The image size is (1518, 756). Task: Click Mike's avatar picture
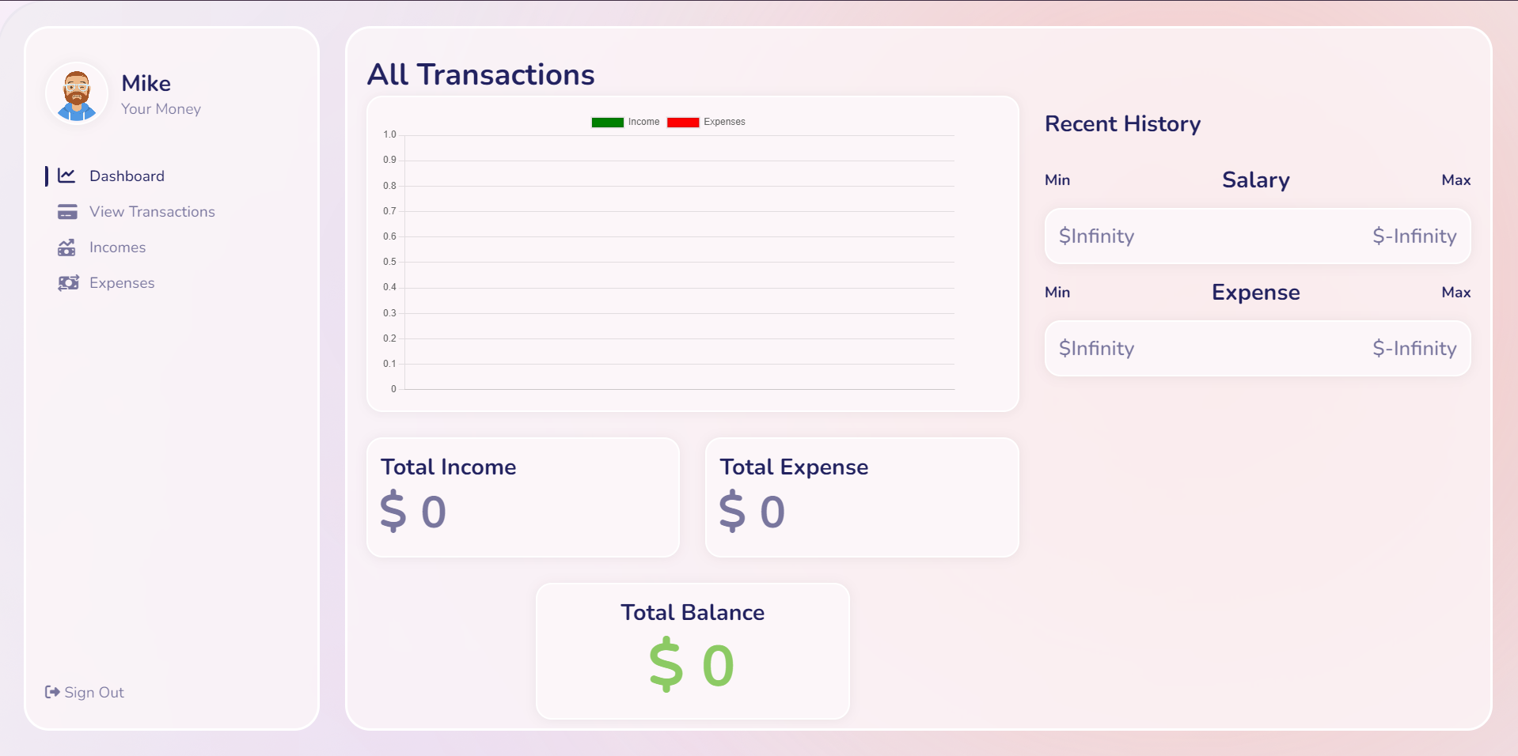point(77,93)
